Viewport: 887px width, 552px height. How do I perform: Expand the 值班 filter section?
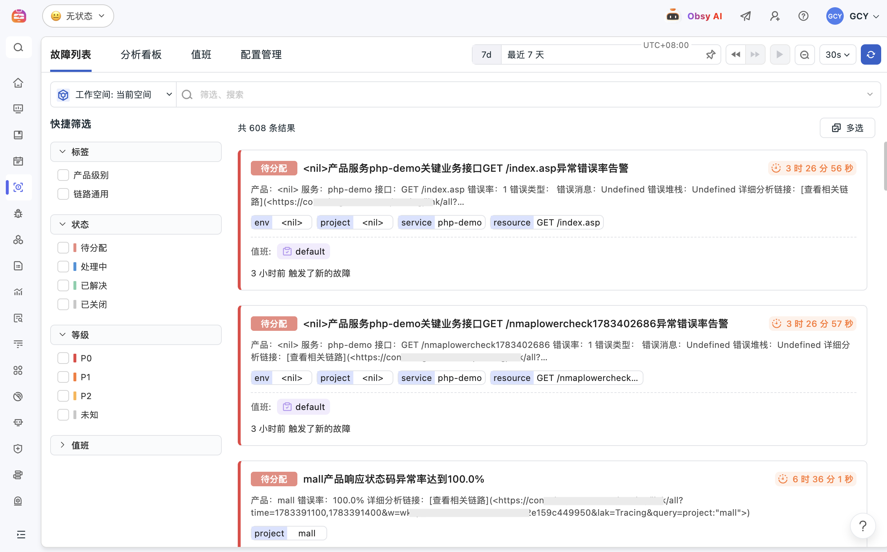click(x=136, y=445)
